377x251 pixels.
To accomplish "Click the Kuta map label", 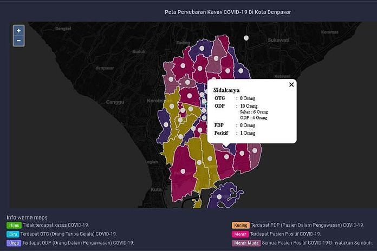I will [156, 189].
